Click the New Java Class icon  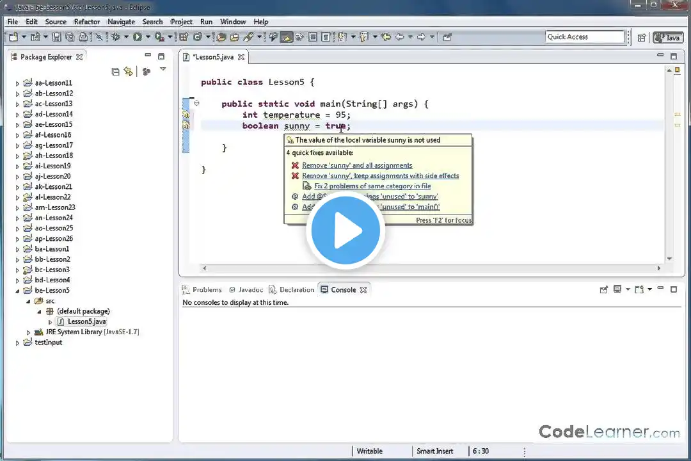click(x=198, y=37)
